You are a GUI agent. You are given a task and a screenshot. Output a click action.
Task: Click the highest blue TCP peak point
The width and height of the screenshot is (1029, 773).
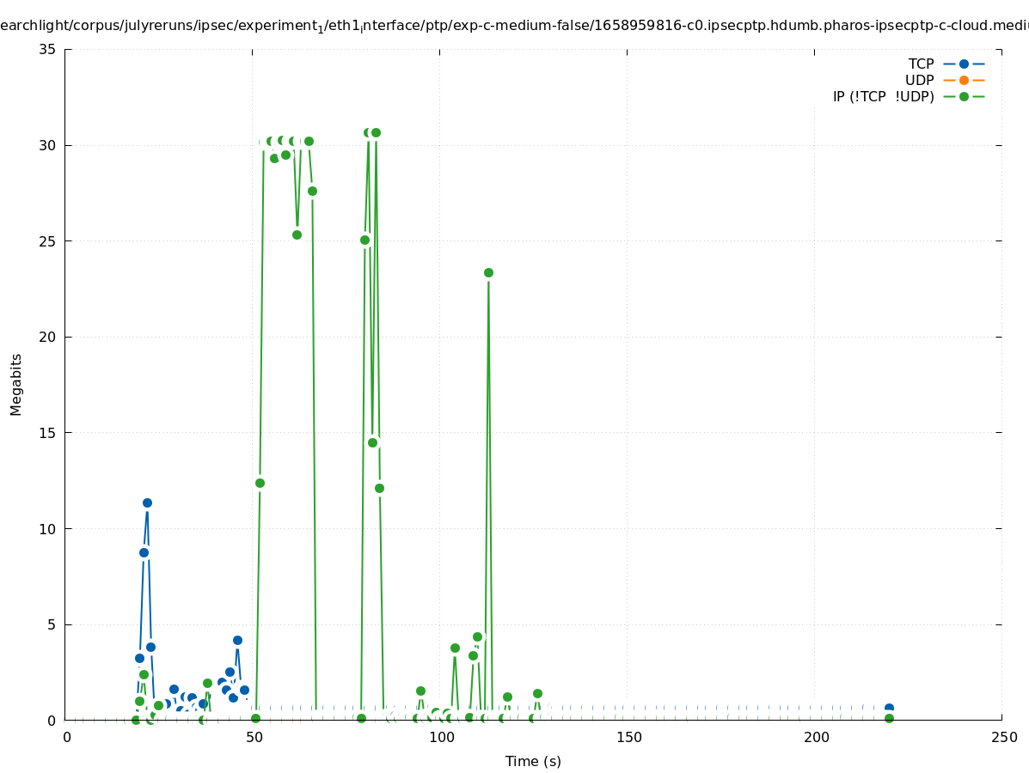pyautogui.click(x=147, y=502)
